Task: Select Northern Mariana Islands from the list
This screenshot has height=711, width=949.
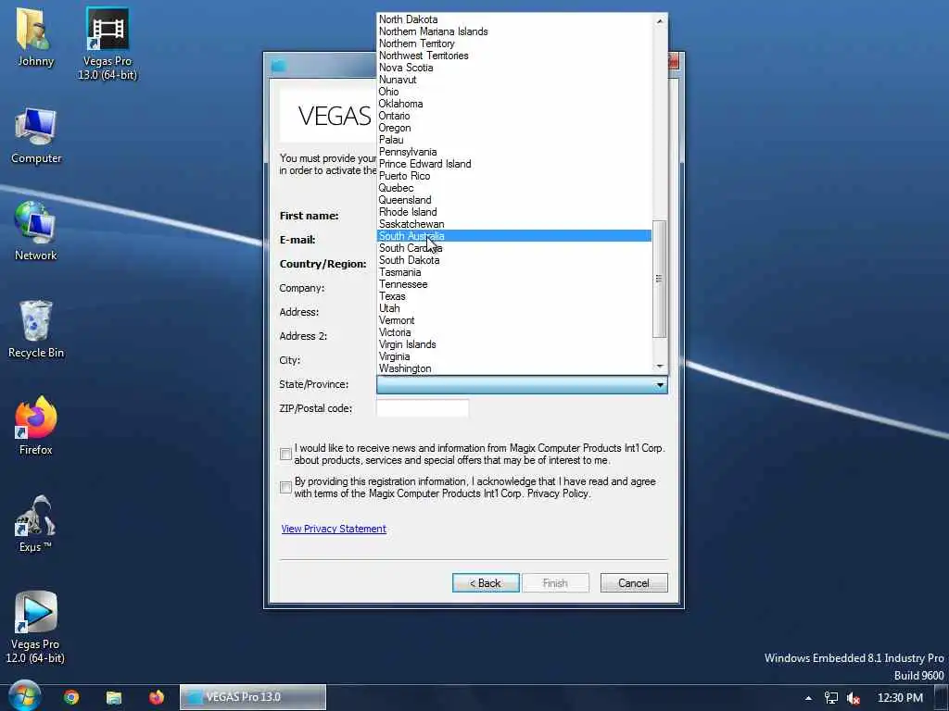Action: [x=513, y=31]
